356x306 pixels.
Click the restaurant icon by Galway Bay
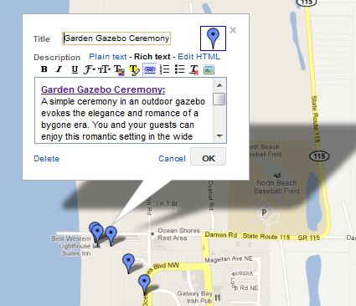pyautogui.click(x=218, y=298)
